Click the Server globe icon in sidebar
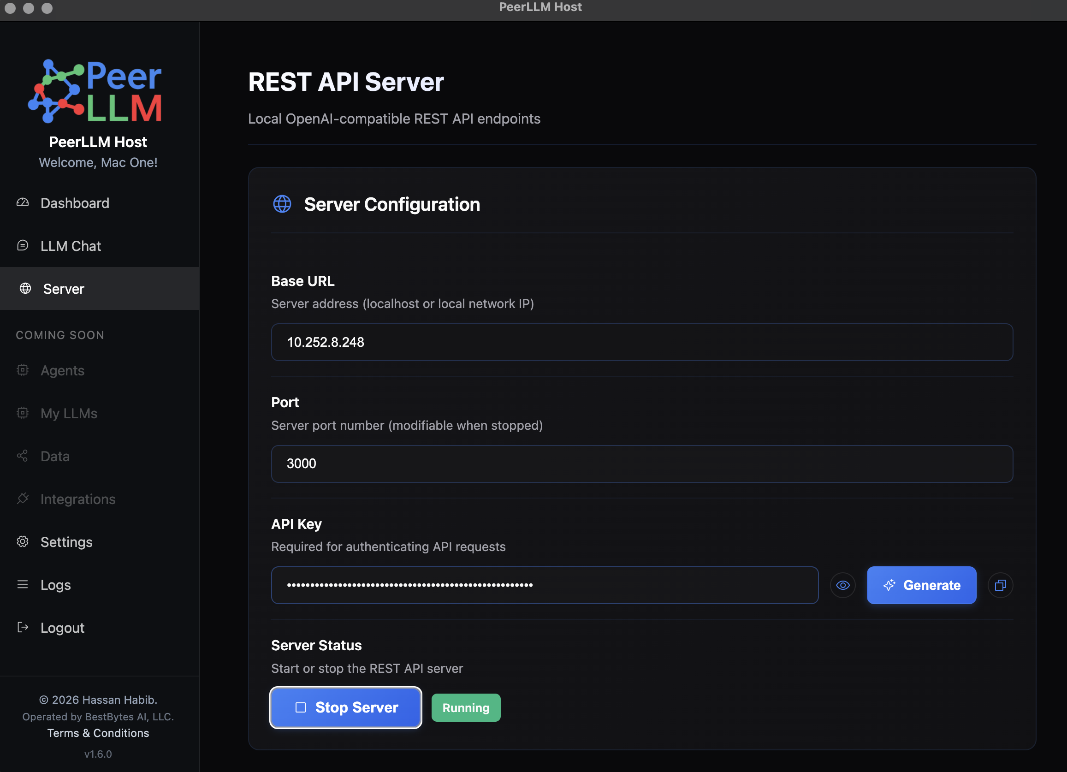The height and width of the screenshot is (772, 1067). point(25,288)
